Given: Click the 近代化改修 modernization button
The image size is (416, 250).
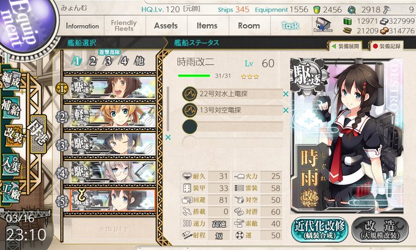Looking at the screenshot, I should (x=320, y=230).
